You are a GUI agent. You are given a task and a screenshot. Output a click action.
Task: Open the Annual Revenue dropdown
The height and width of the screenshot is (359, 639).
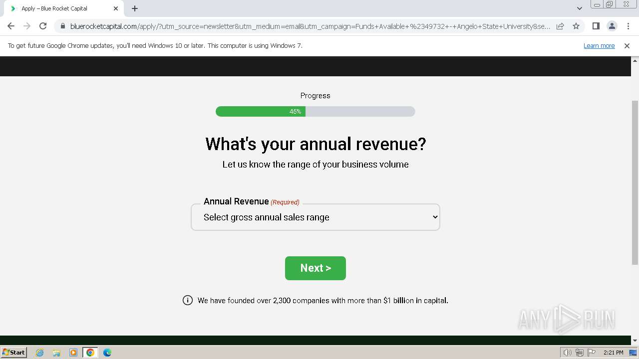(316, 217)
